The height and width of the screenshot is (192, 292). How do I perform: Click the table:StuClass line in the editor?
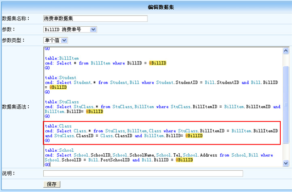pyautogui.click(x=62, y=102)
